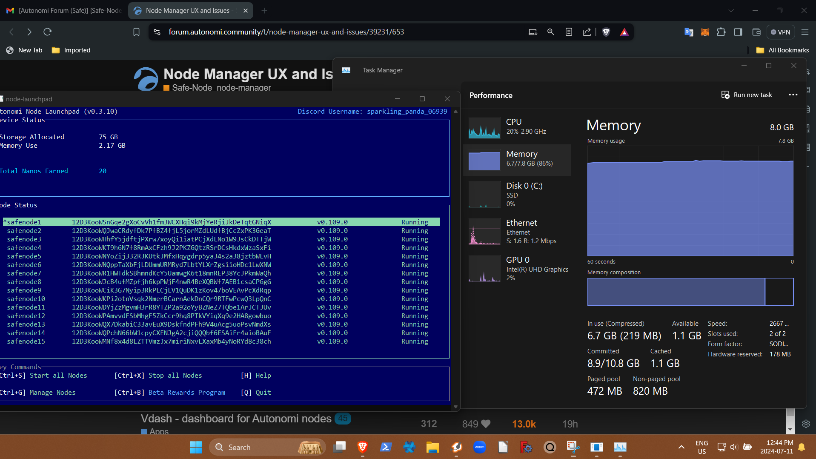This screenshot has width=816, height=459.
Task: Click the taskbar Search box
Action: 267,447
